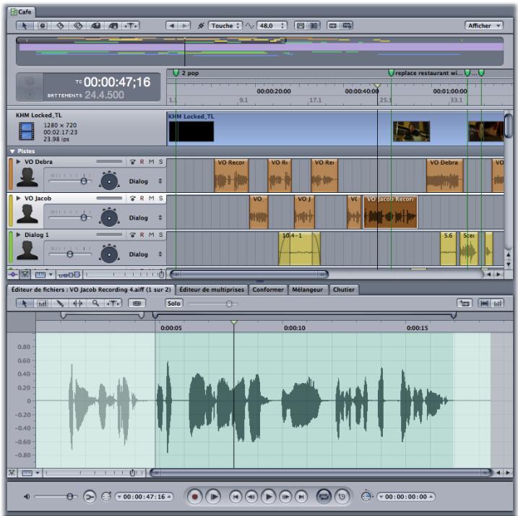The width and height of the screenshot is (518, 518).
Task: Toggle Solo button in file editor
Action: tap(173, 303)
